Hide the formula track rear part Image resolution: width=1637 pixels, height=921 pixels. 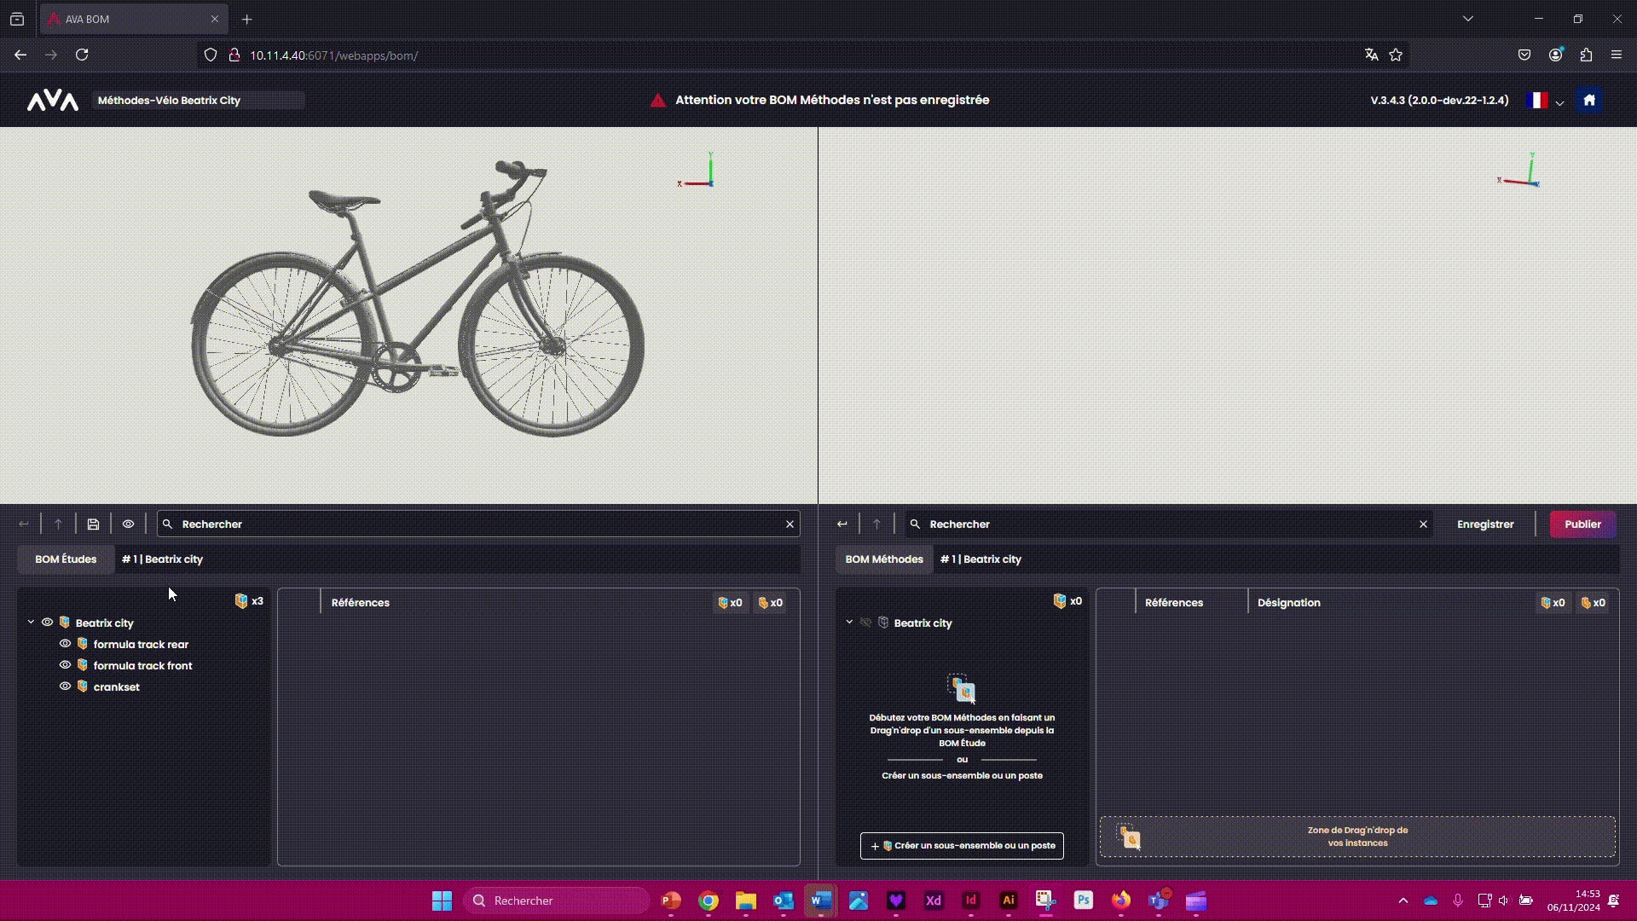pos(65,644)
